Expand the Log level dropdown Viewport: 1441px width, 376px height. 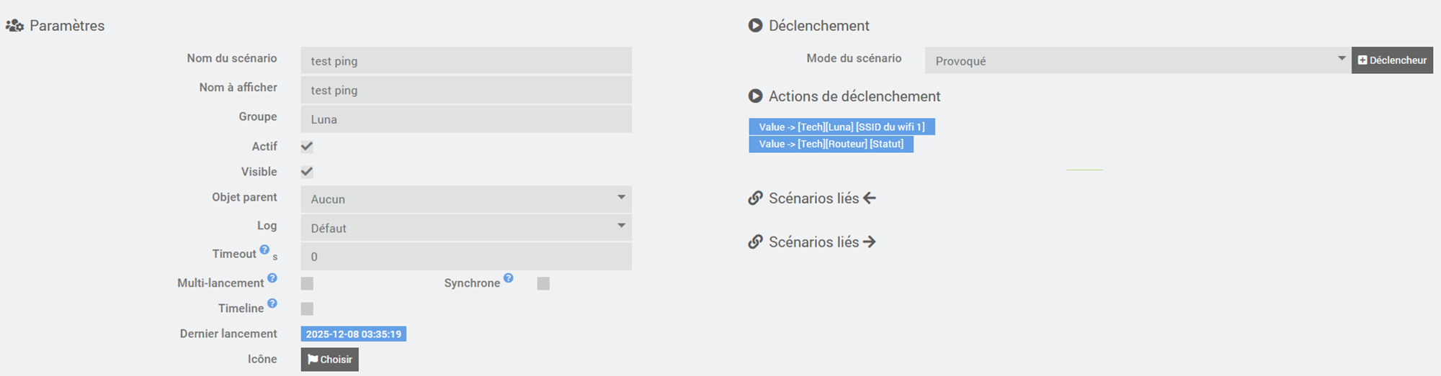coord(465,228)
